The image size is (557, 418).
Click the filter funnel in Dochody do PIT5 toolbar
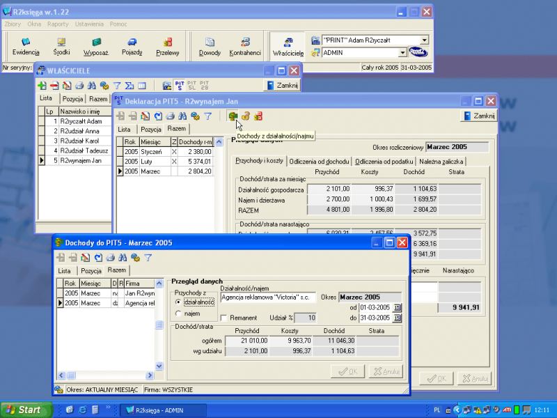tap(148, 258)
